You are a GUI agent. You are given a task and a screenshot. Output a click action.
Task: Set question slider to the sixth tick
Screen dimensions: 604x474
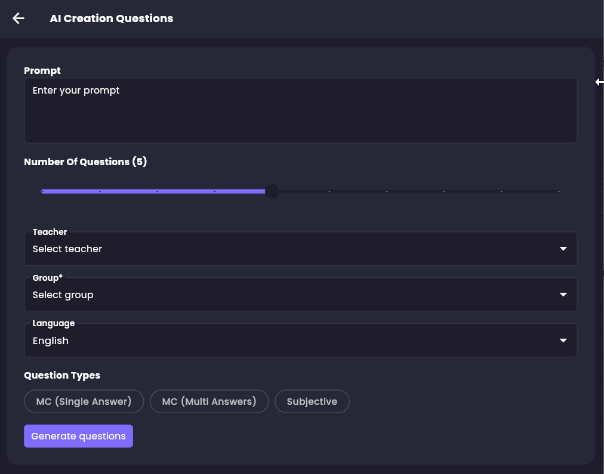tap(329, 191)
